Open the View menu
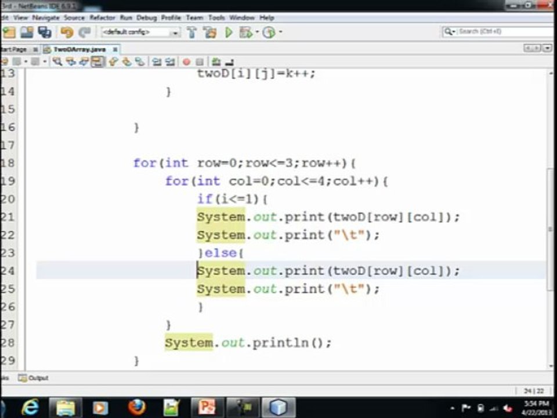 [x=20, y=17]
